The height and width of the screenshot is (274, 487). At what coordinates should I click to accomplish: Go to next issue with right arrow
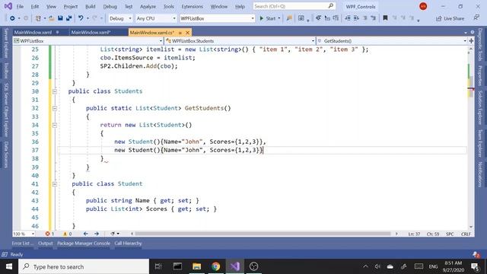97,234
